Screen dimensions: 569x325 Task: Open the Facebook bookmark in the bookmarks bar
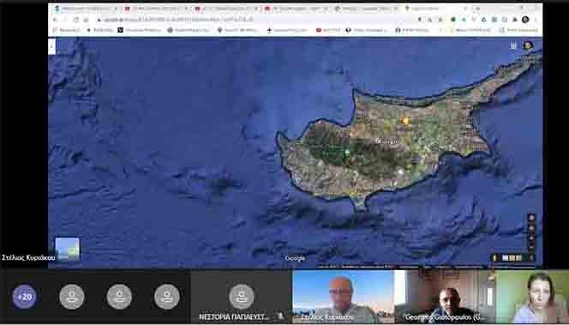412,30
